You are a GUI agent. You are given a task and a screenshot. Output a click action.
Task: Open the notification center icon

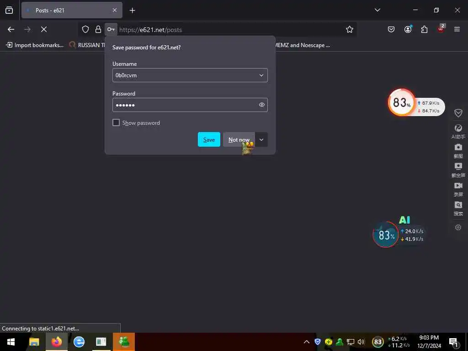click(453, 342)
